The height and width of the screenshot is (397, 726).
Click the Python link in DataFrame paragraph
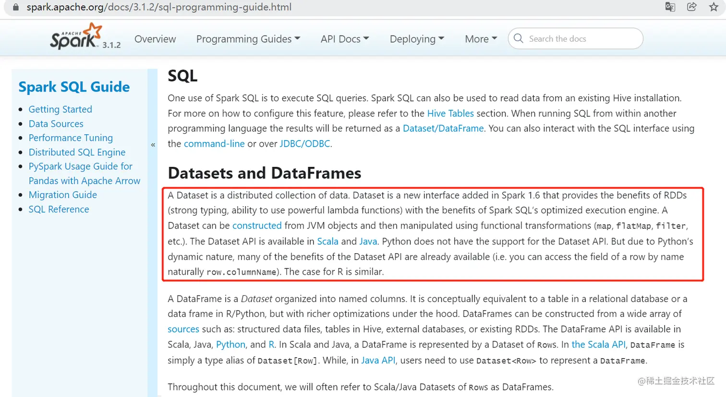click(x=230, y=344)
